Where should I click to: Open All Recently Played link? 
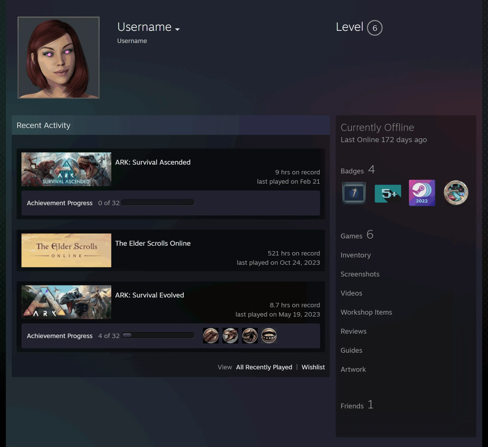pyautogui.click(x=264, y=367)
